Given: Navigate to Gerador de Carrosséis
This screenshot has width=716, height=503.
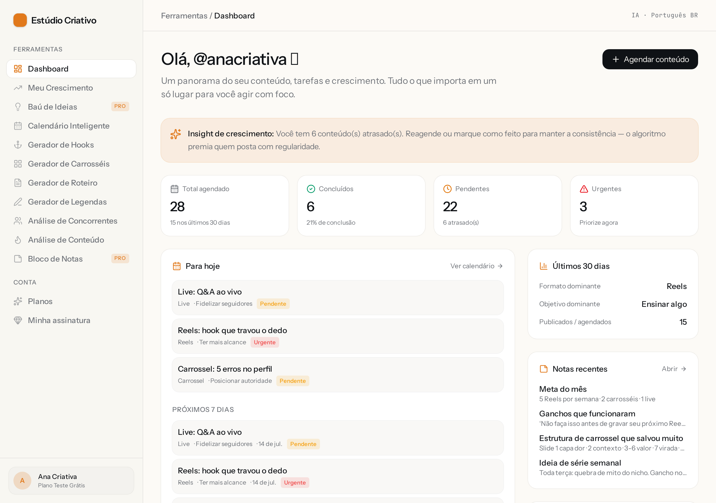Looking at the screenshot, I should (x=71, y=164).
